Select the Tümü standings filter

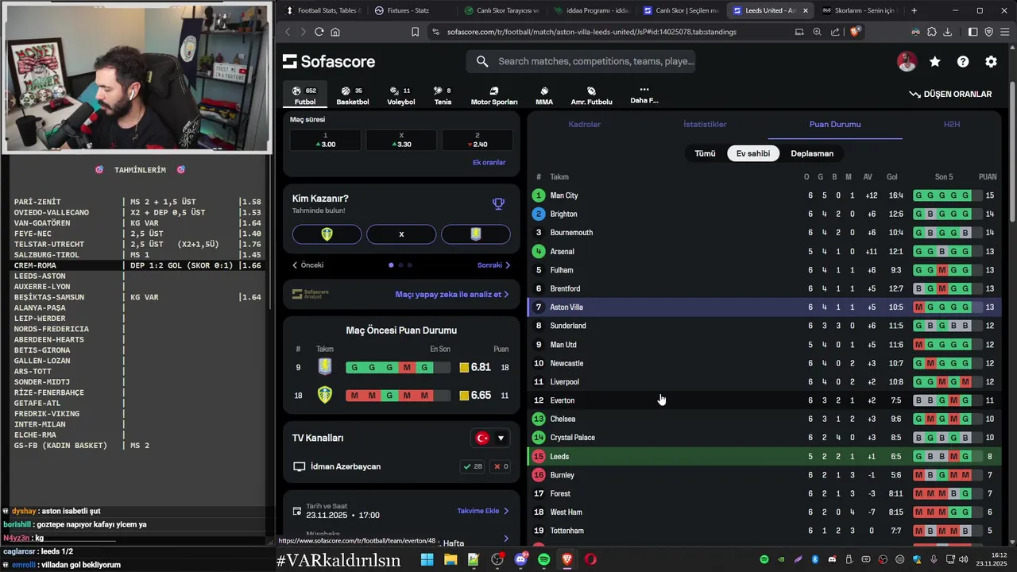[705, 153]
